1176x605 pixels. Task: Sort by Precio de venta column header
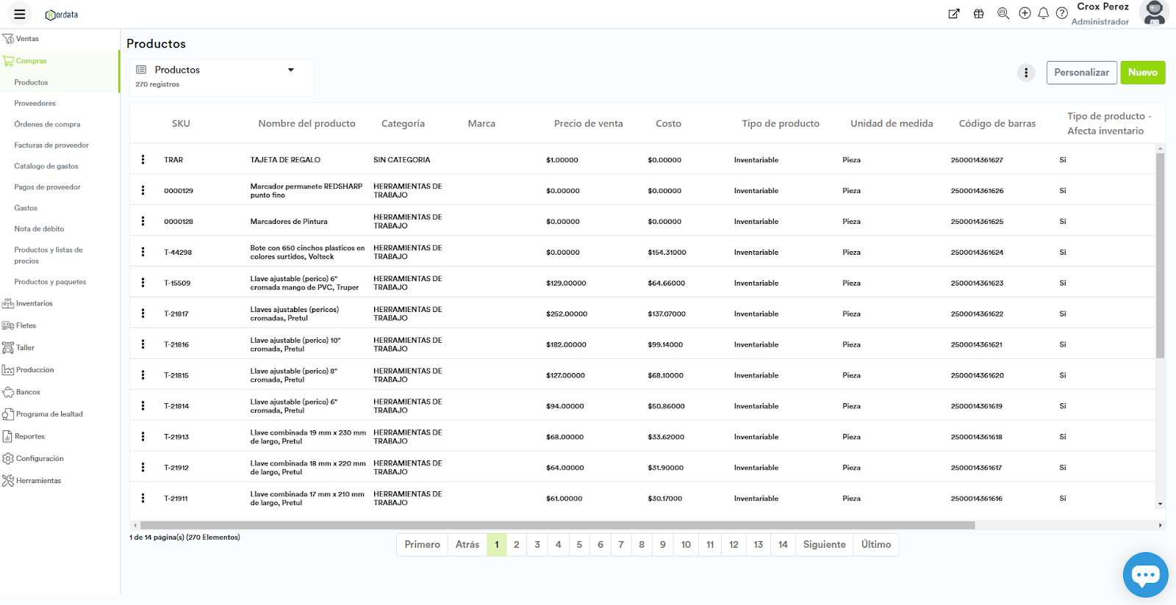click(588, 123)
